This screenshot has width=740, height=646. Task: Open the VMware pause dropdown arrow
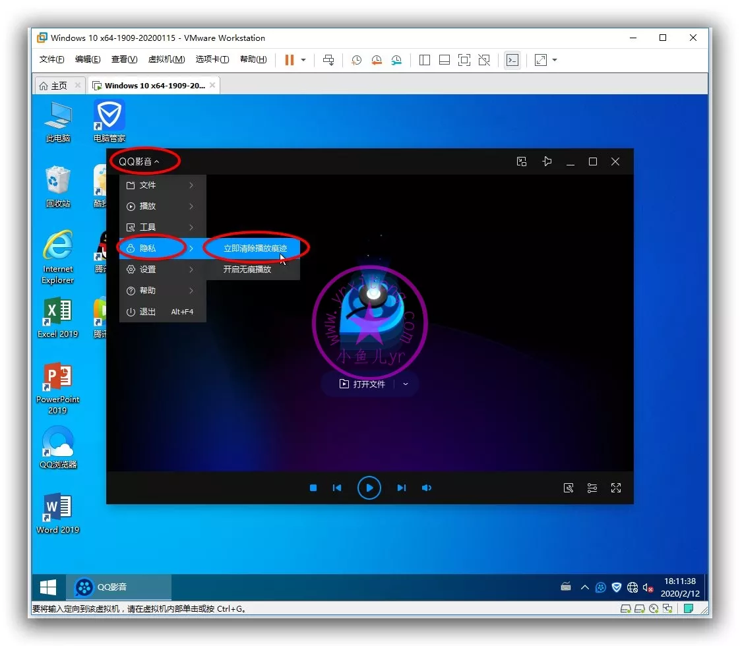[303, 60]
